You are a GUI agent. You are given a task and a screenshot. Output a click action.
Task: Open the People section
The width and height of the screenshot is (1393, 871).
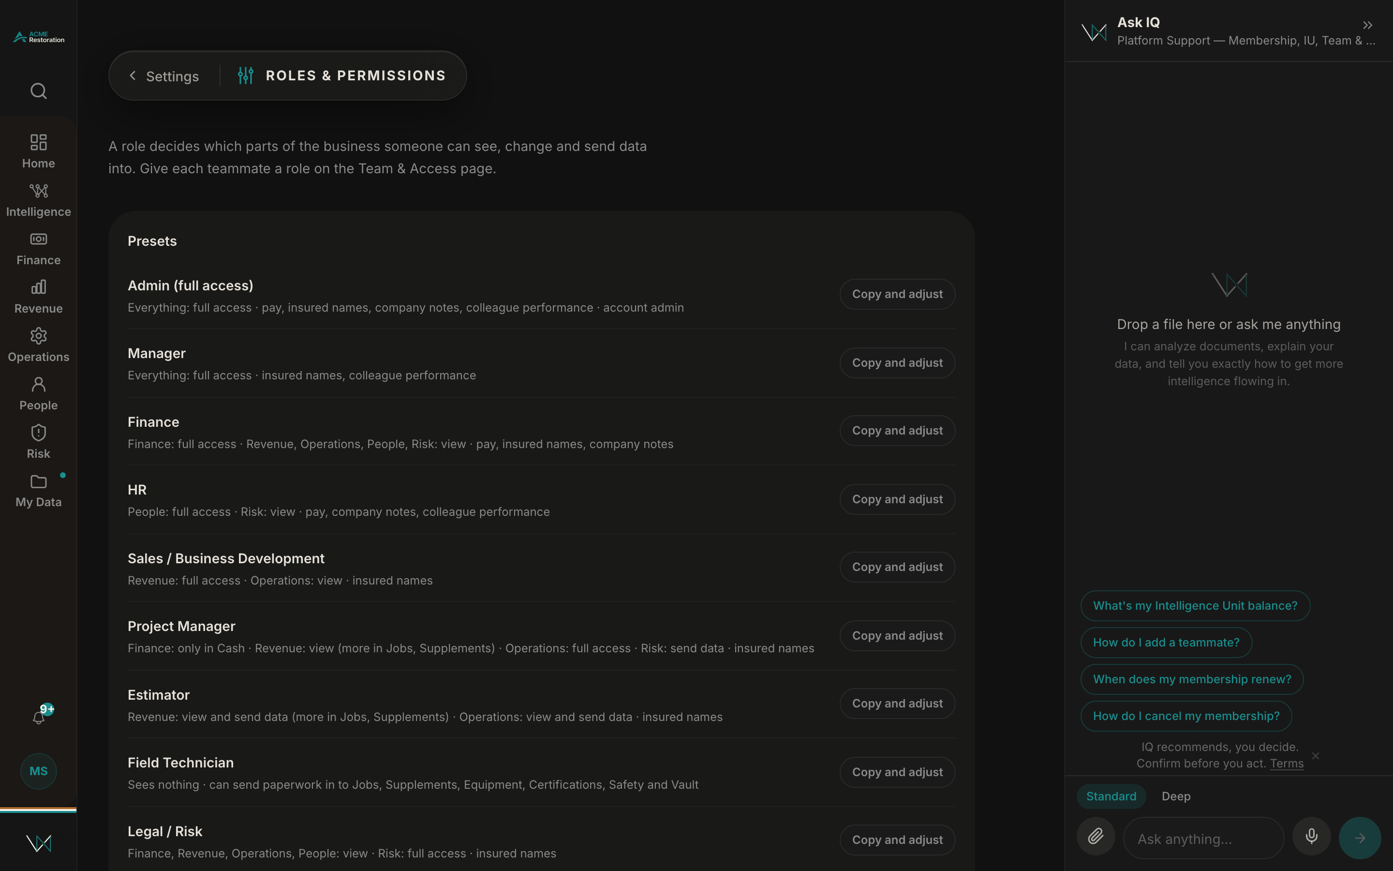click(39, 393)
